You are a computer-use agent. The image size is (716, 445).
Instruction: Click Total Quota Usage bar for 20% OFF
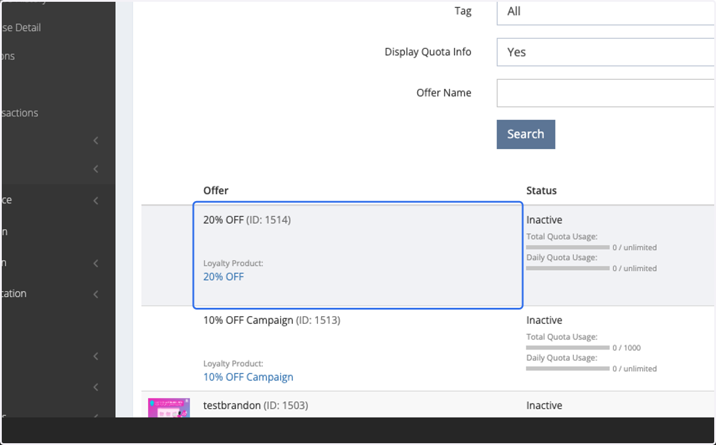pos(568,247)
